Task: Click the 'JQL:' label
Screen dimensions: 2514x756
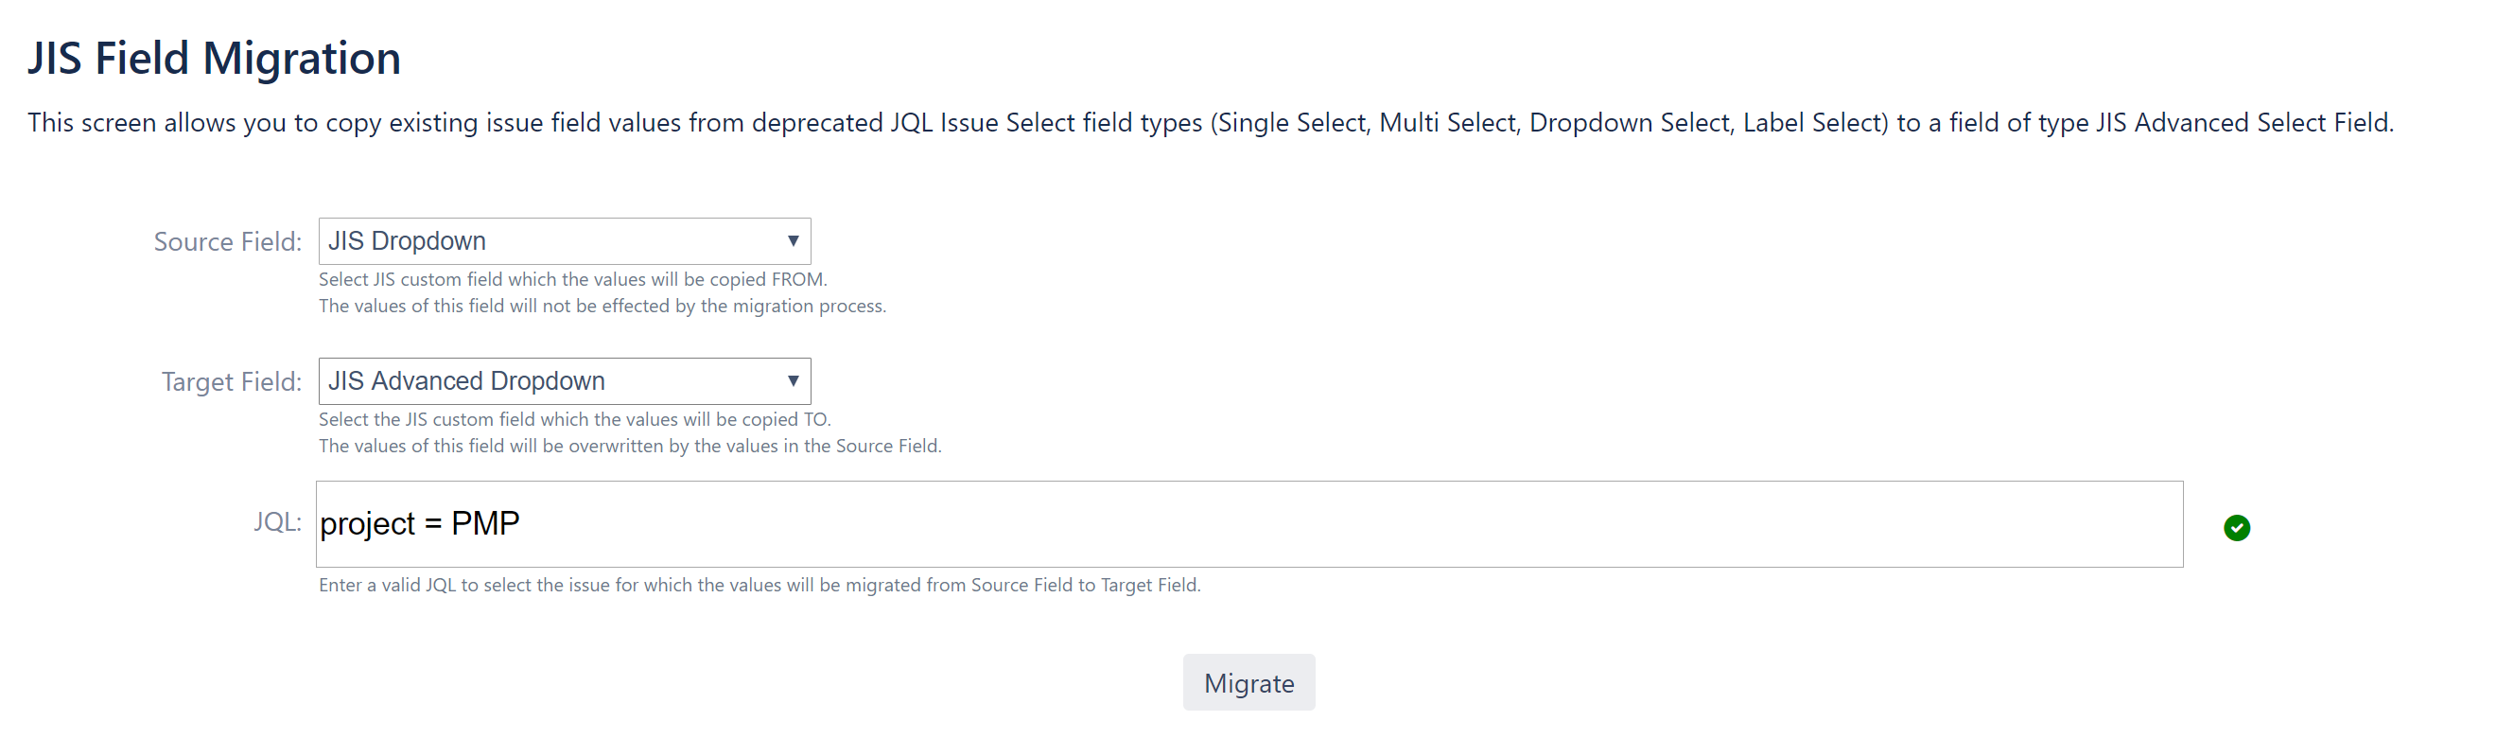Action: (x=278, y=523)
